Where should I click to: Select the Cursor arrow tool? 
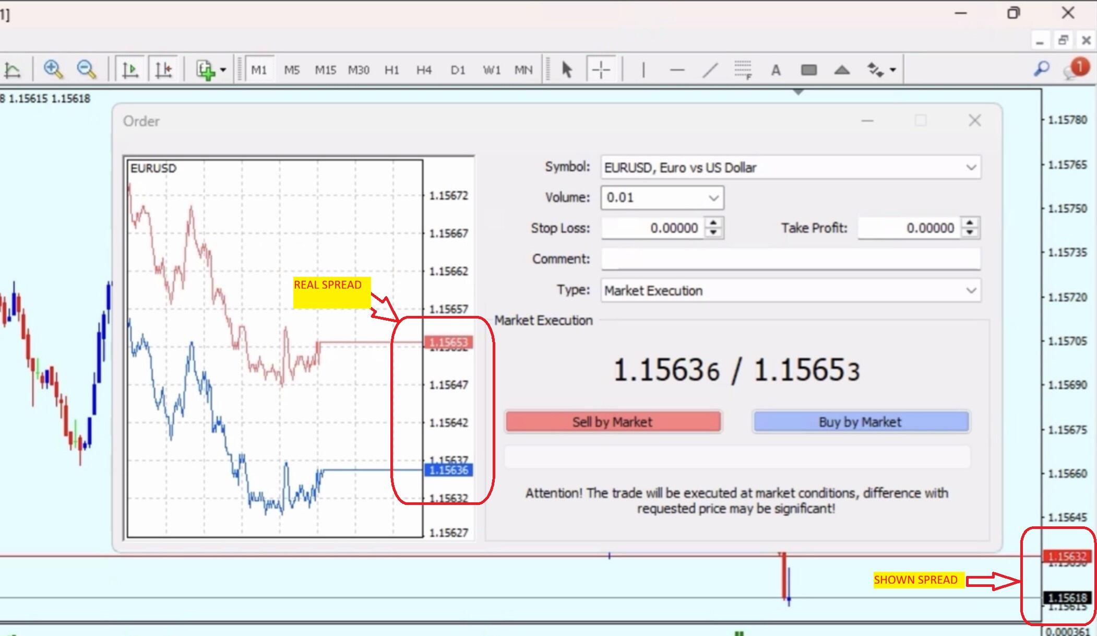tap(567, 69)
